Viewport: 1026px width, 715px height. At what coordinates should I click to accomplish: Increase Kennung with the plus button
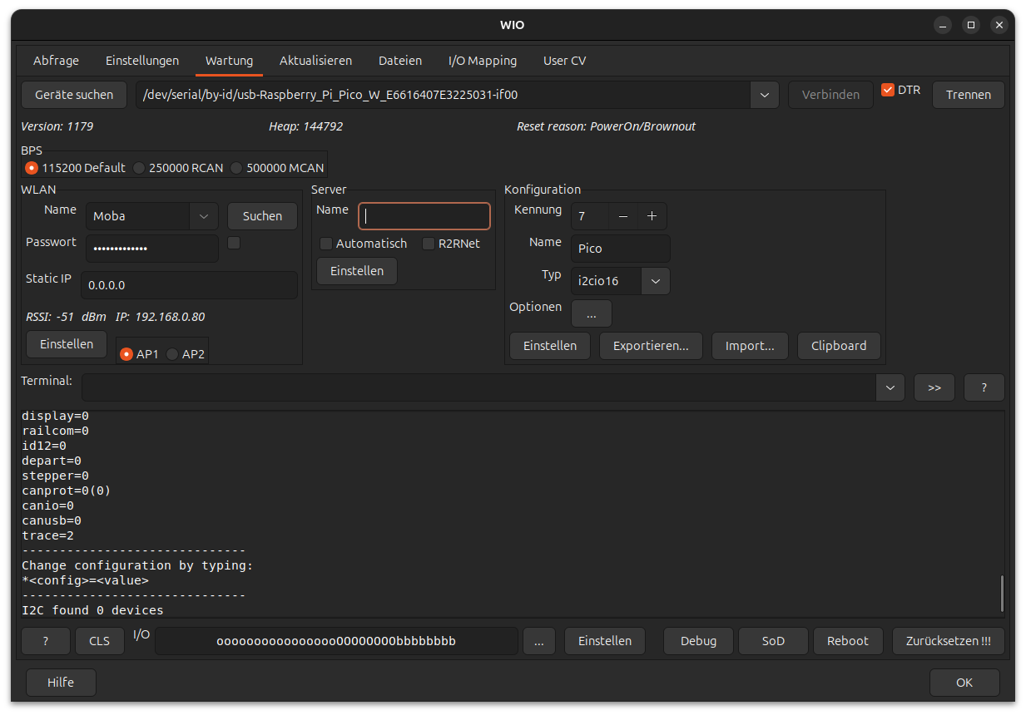point(652,216)
